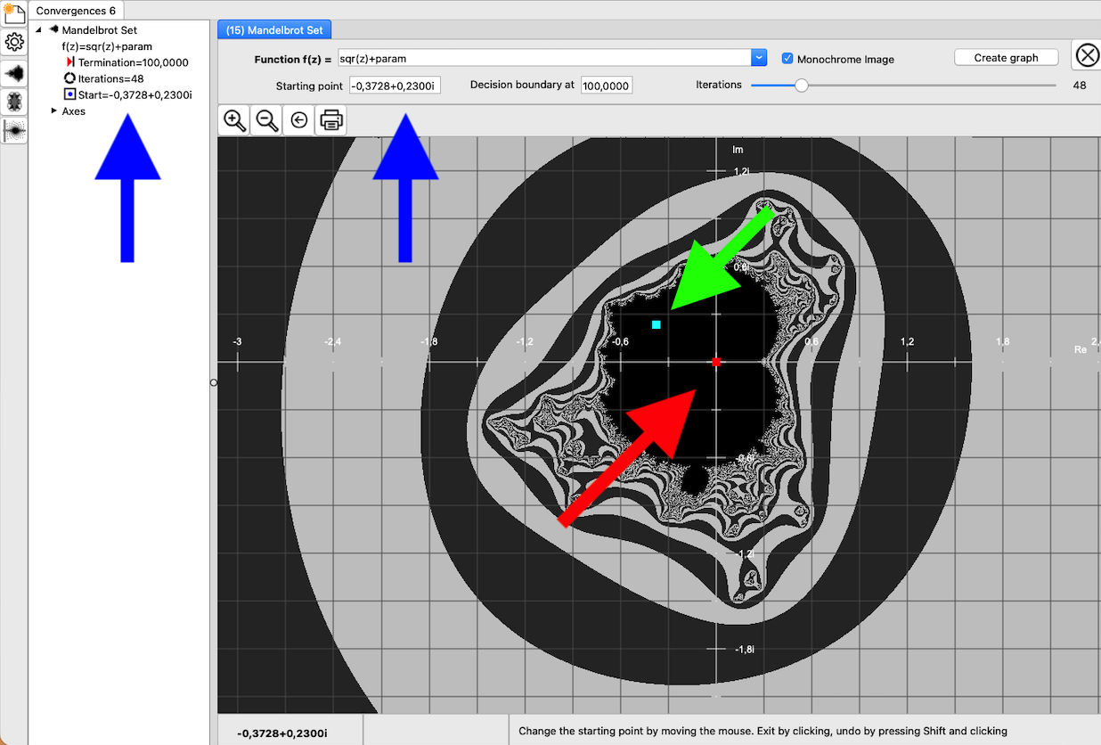The height and width of the screenshot is (745, 1101).
Task: Click the Create graph button
Action: click(x=1006, y=58)
